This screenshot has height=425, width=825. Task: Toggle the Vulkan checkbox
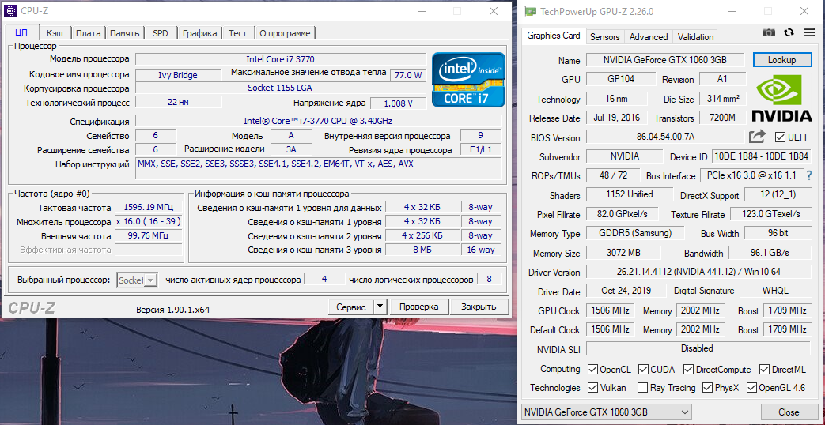click(x=592, y=388)
